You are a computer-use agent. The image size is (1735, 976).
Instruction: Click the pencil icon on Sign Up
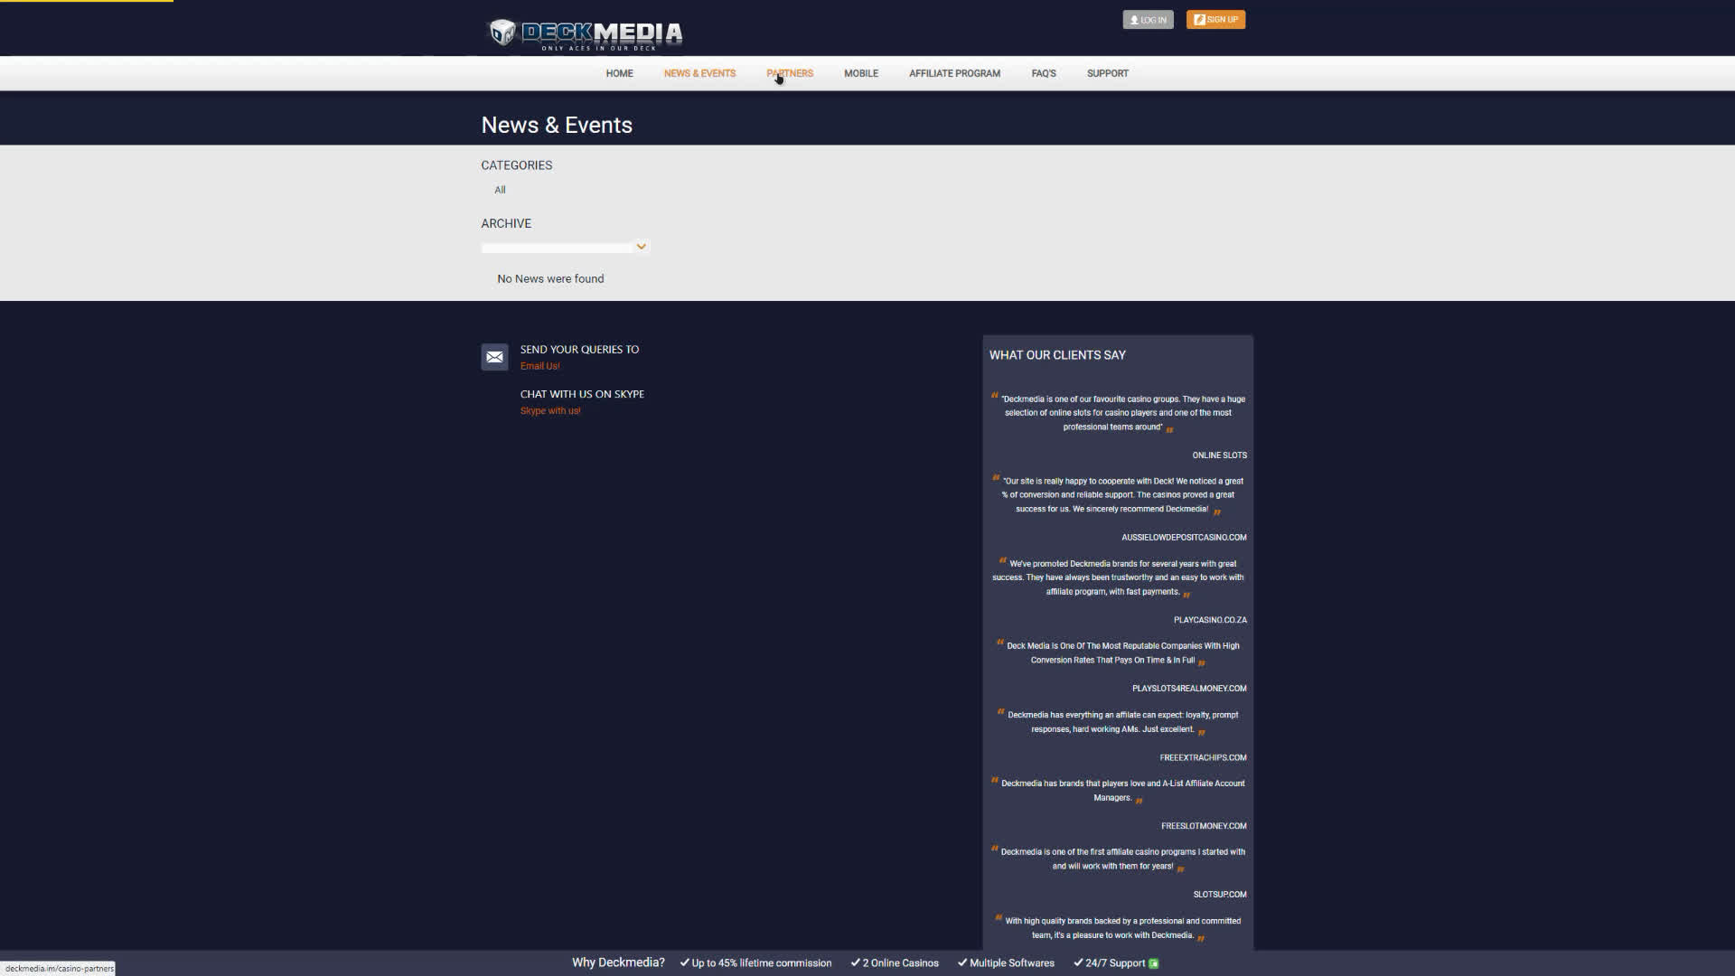[x=1199, y=20]
